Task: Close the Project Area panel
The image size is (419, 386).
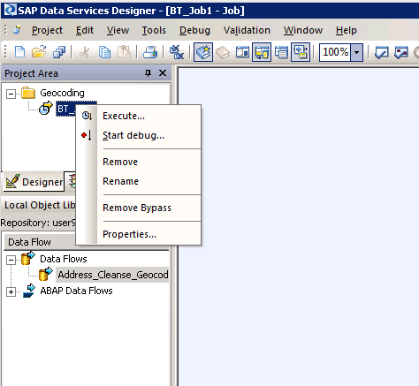Action: coord(163,73)
